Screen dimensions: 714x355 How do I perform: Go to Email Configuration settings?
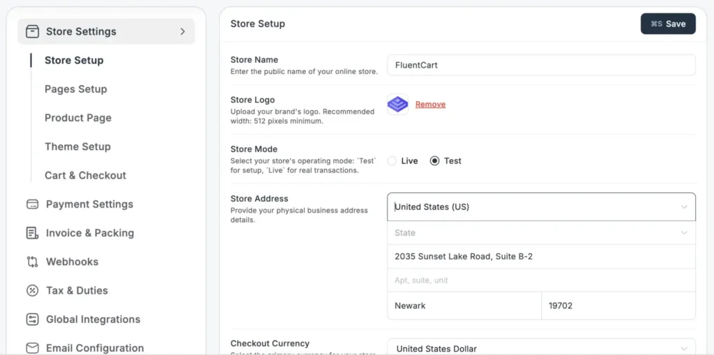(95, 348)
